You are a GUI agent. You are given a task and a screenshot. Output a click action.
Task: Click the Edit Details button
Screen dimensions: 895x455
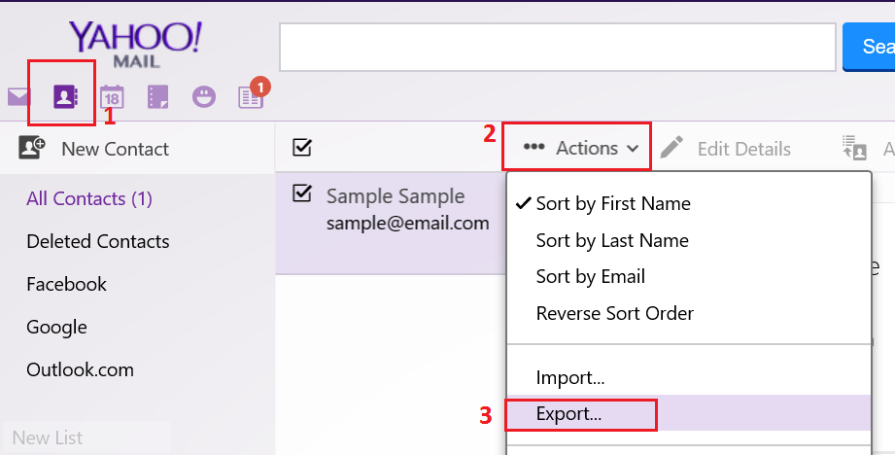click(726, 148)
